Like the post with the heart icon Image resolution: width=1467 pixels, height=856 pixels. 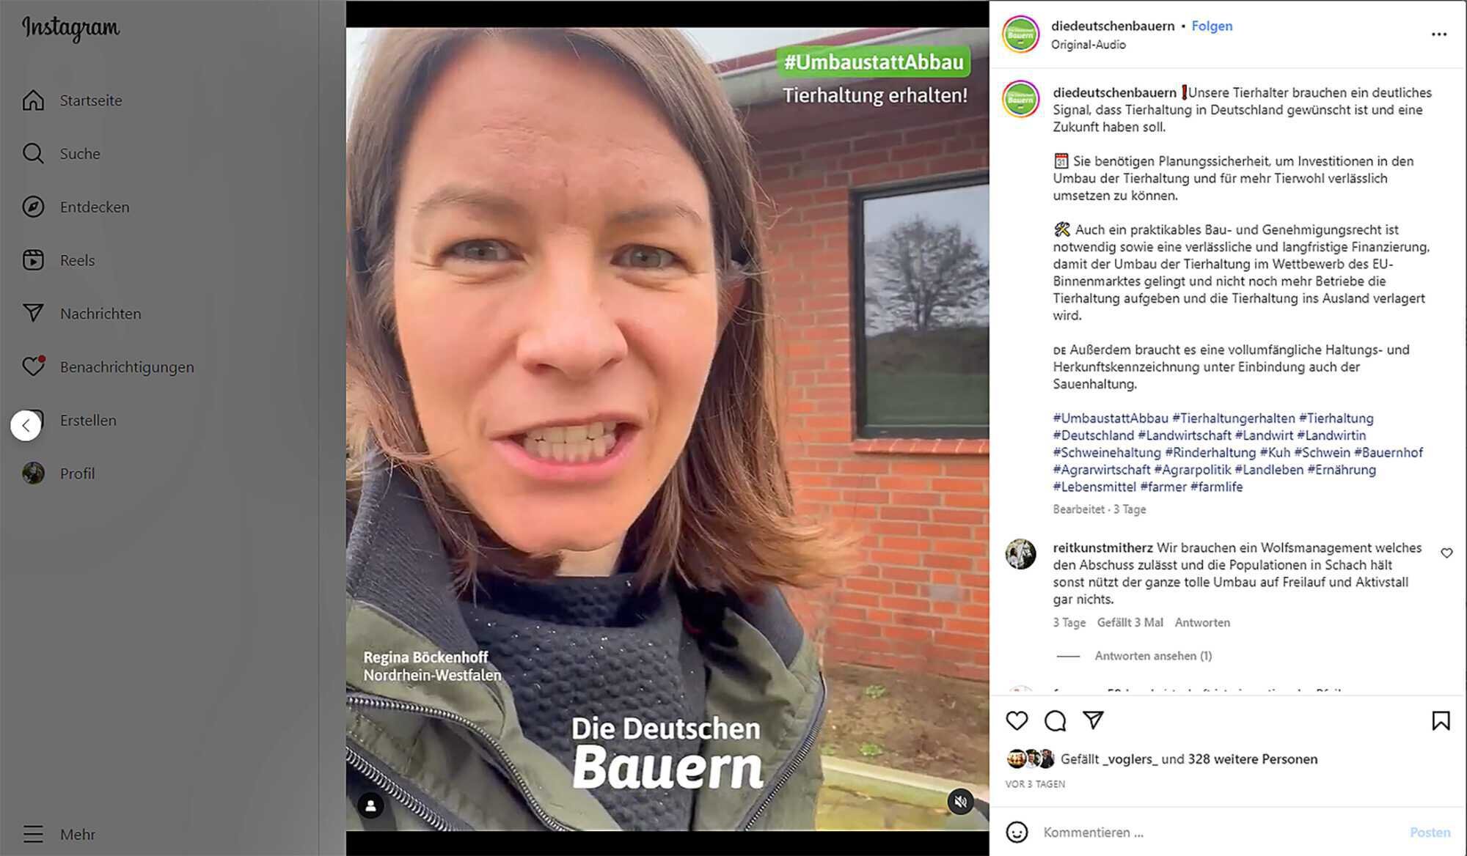1017,720
